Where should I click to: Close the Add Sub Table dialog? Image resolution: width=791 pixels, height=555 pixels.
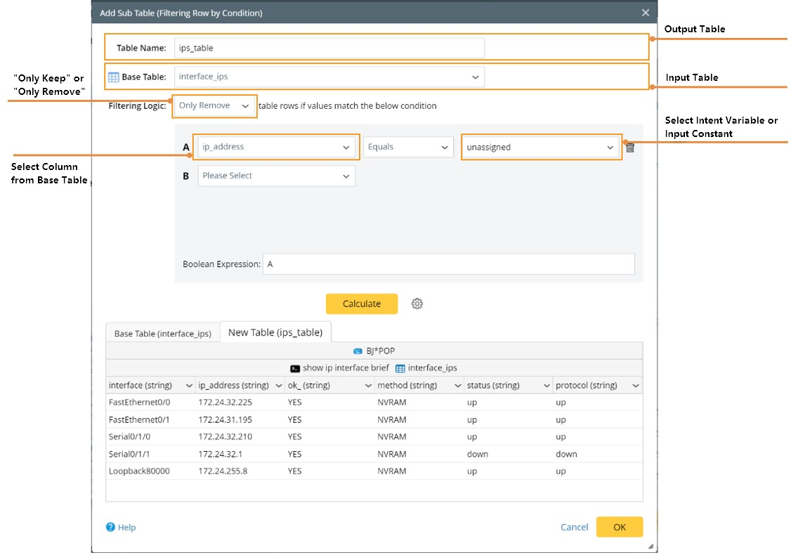pos(646,13)
